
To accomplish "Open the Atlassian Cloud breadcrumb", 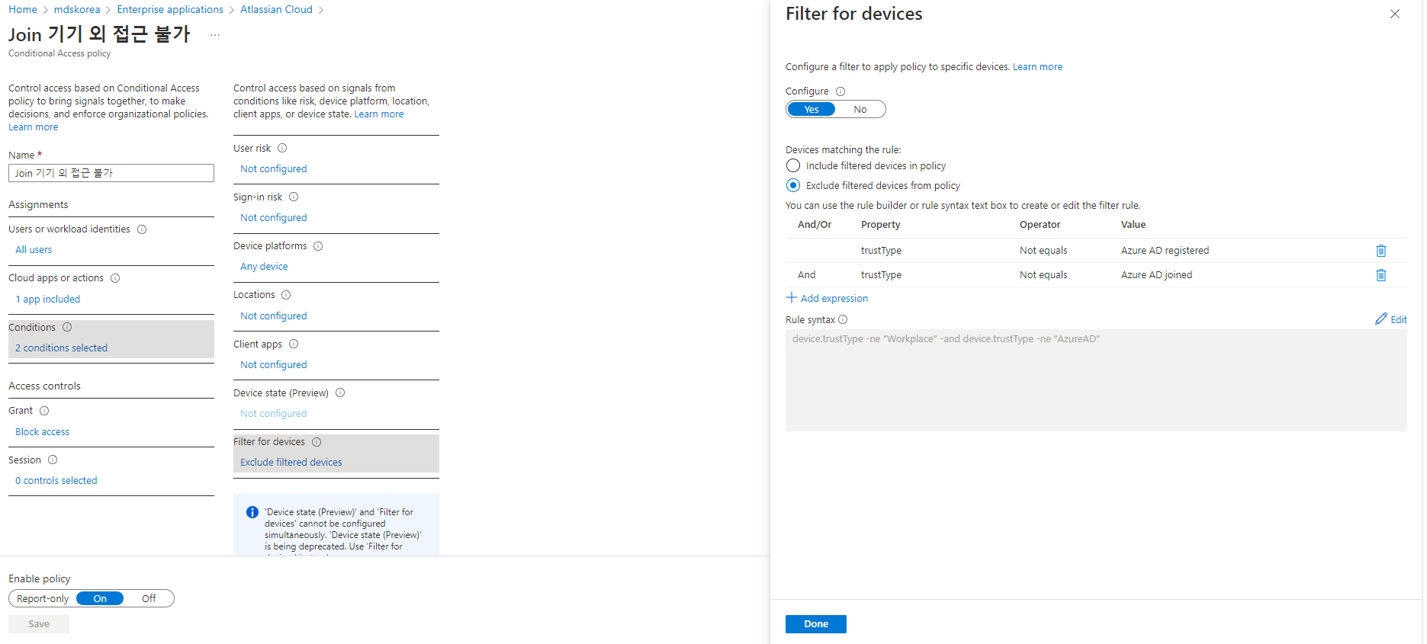I will click(276, 9).
